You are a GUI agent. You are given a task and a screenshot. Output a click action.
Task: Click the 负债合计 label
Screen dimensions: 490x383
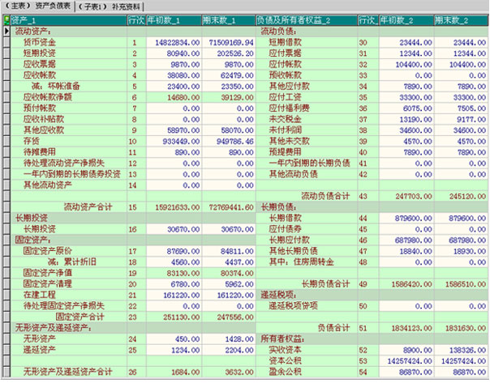coord(333,328)
